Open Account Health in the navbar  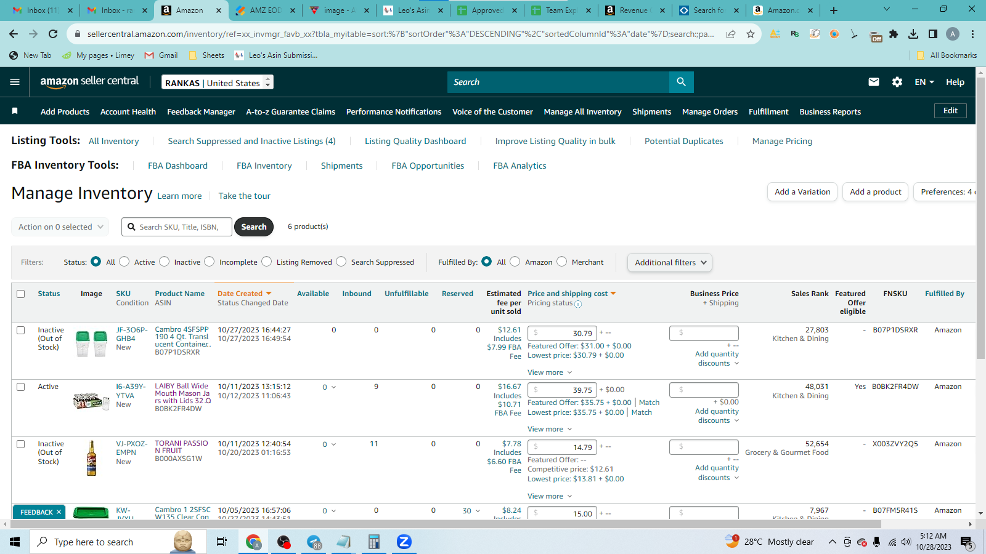click(128, 111)
